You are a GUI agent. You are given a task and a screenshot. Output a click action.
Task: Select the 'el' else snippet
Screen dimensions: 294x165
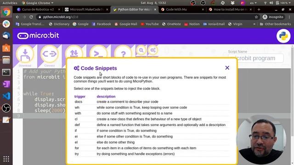point(152,142)
